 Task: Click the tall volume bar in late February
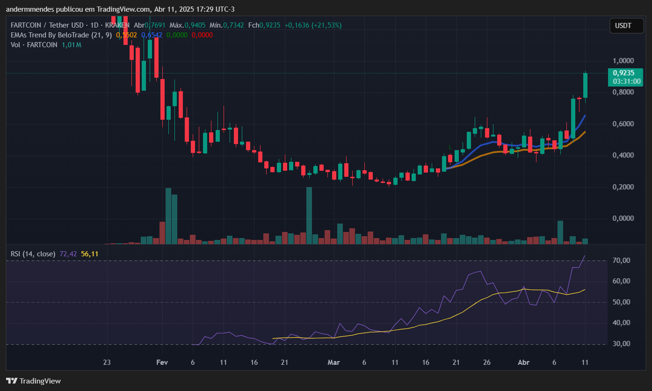coord(309,216)
